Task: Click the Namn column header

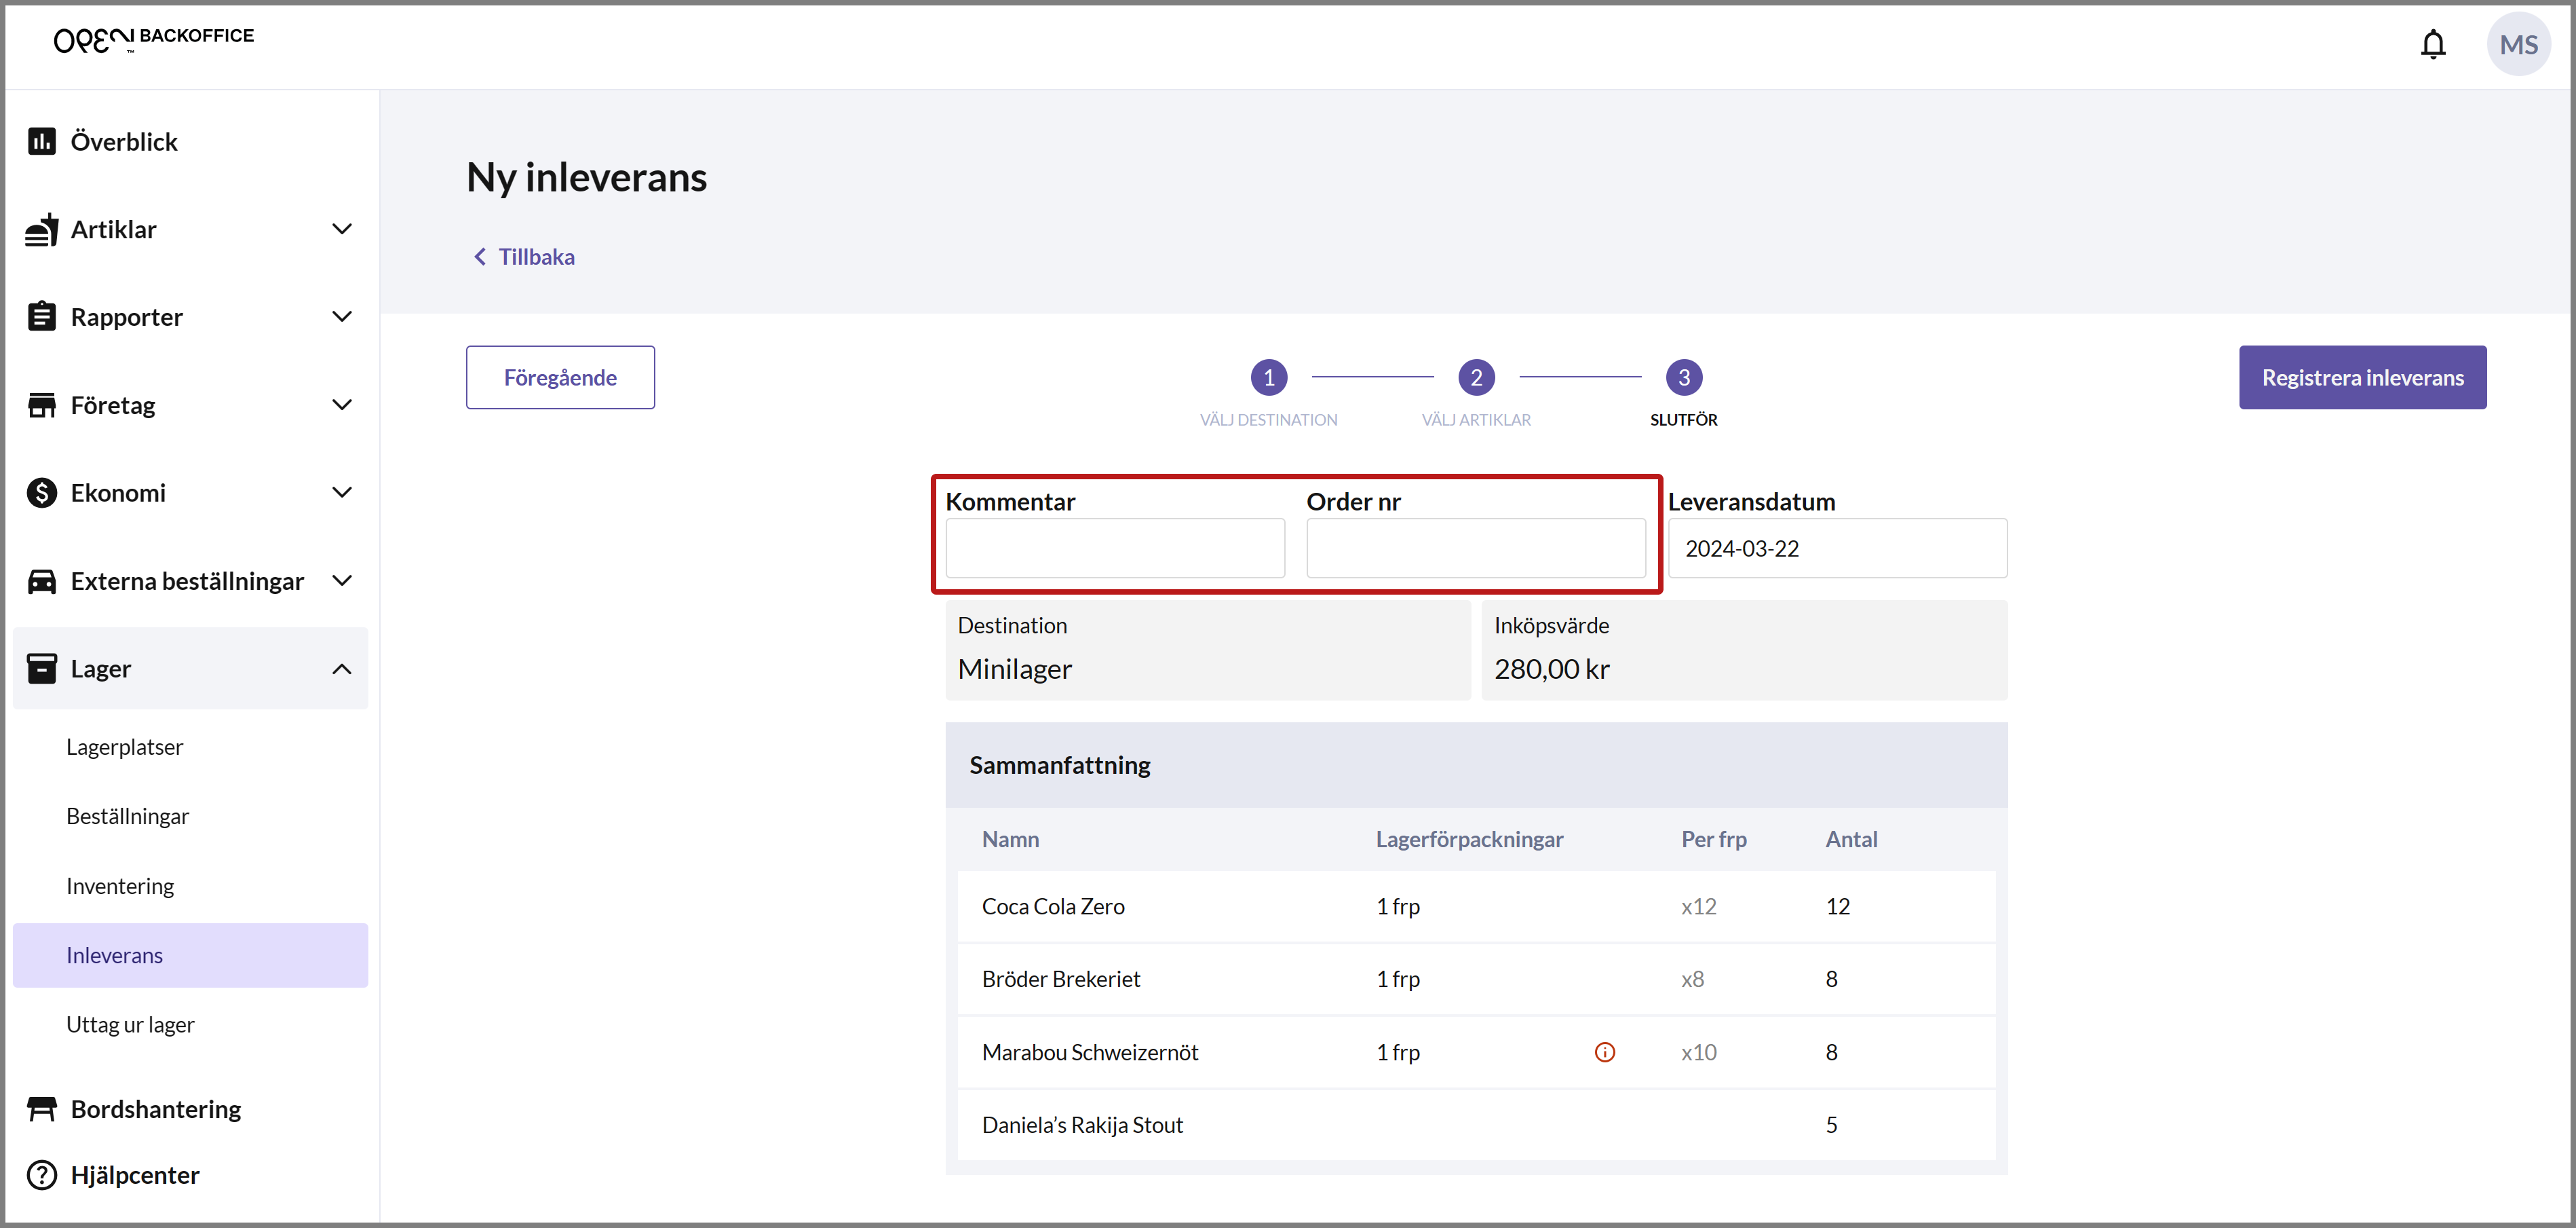Action: coord(1010,838)
